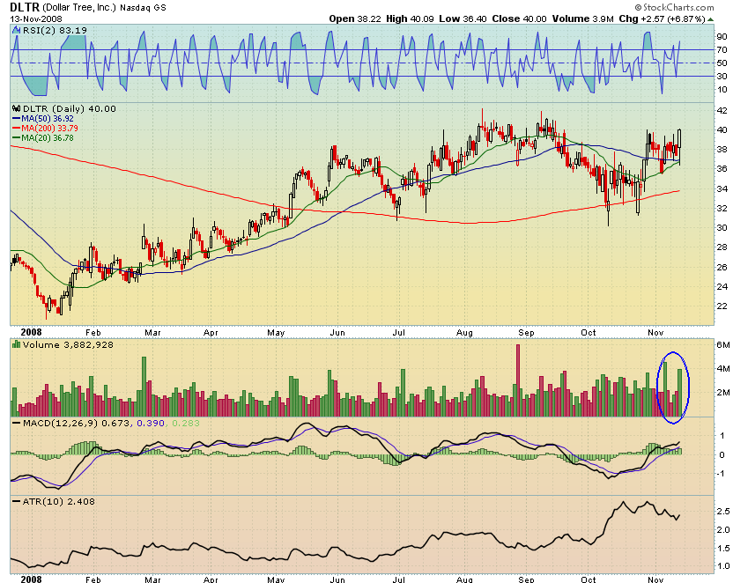Click the red MA(200) legend line swatch
The image size is (733, 583).
(x=17, y=129)
